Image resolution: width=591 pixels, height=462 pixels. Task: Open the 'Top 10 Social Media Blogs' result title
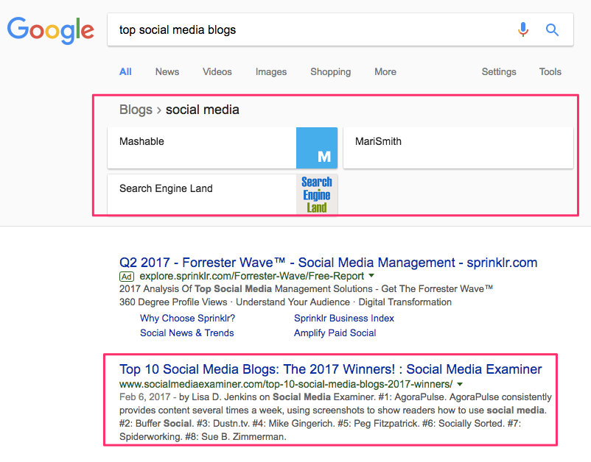click(x=331, y=369)
